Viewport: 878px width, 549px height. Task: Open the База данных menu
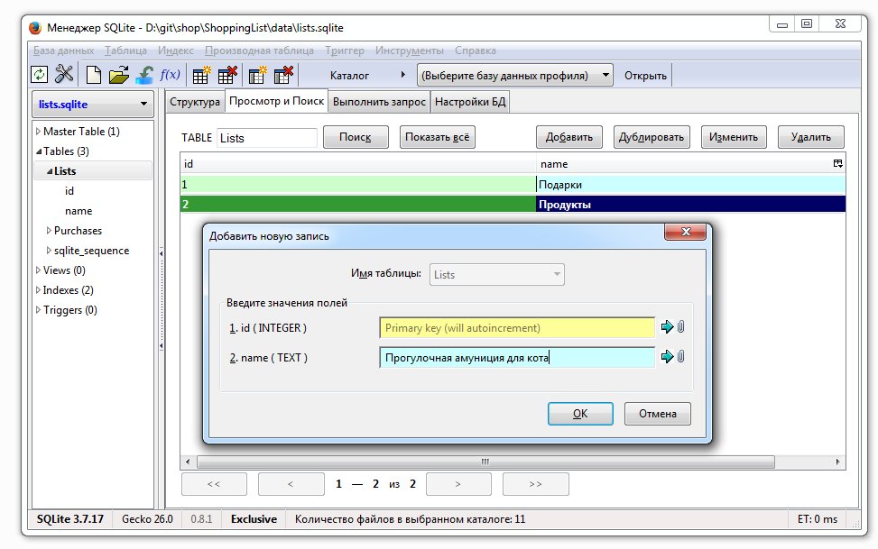pyautogui.click(x=63, y=50)
